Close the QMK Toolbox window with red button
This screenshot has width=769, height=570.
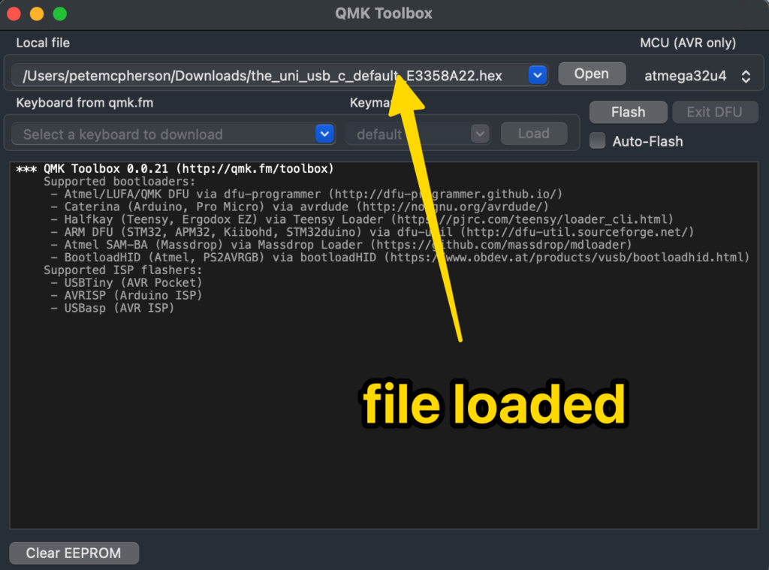pyautogui.click(x=14, y=14)
